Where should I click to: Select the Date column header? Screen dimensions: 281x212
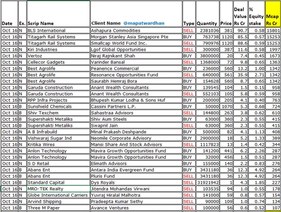pos(10,14)
